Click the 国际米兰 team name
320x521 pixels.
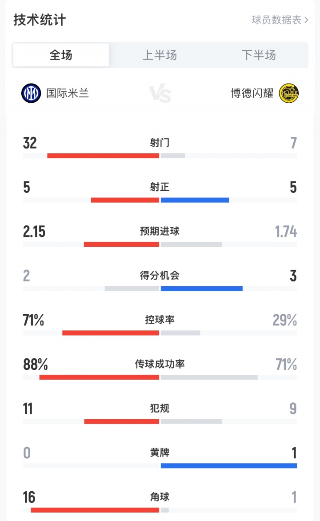tap(68, 93)
